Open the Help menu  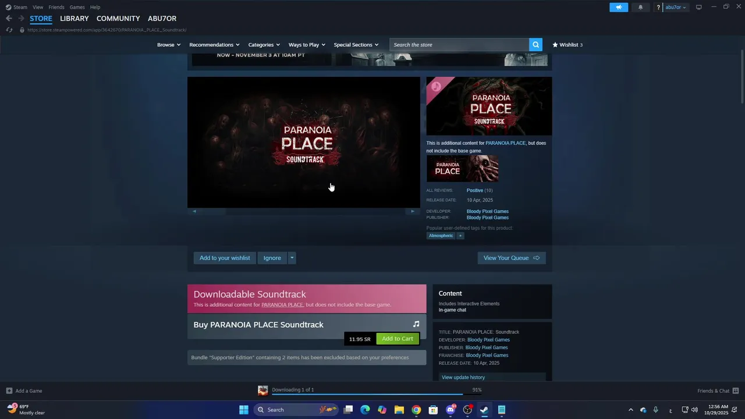pos(95,7)
